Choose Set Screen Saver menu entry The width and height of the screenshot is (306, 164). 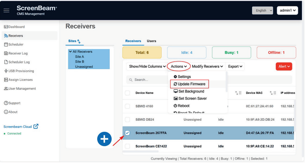[x=190, y=98]
